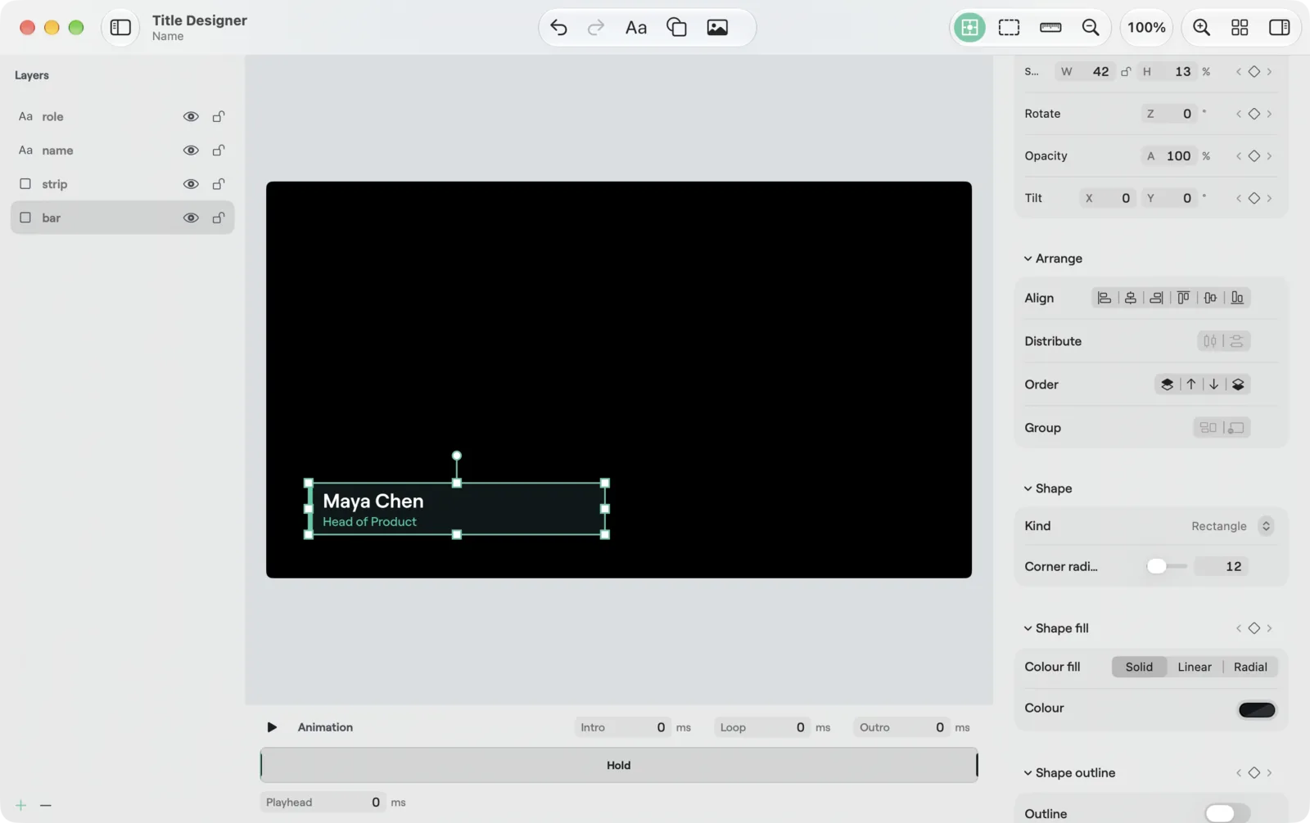Move layer up one step

(x=1191, y=385)
